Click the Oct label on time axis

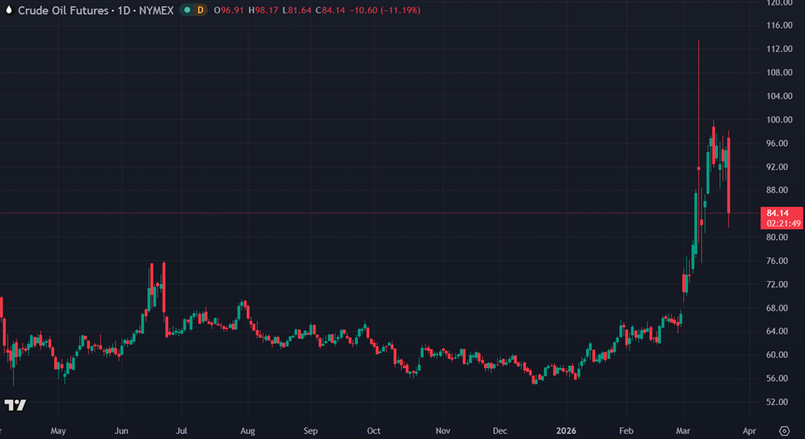pyautogui.click(x=374, y=430)
